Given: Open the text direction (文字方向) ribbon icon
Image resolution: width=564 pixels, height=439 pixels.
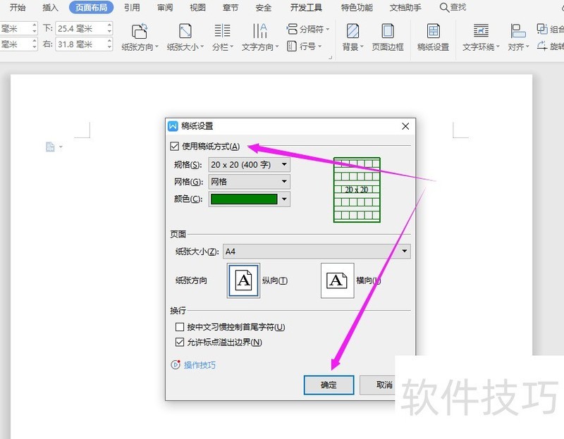Looking at the screenshot, I should [259, 32].
